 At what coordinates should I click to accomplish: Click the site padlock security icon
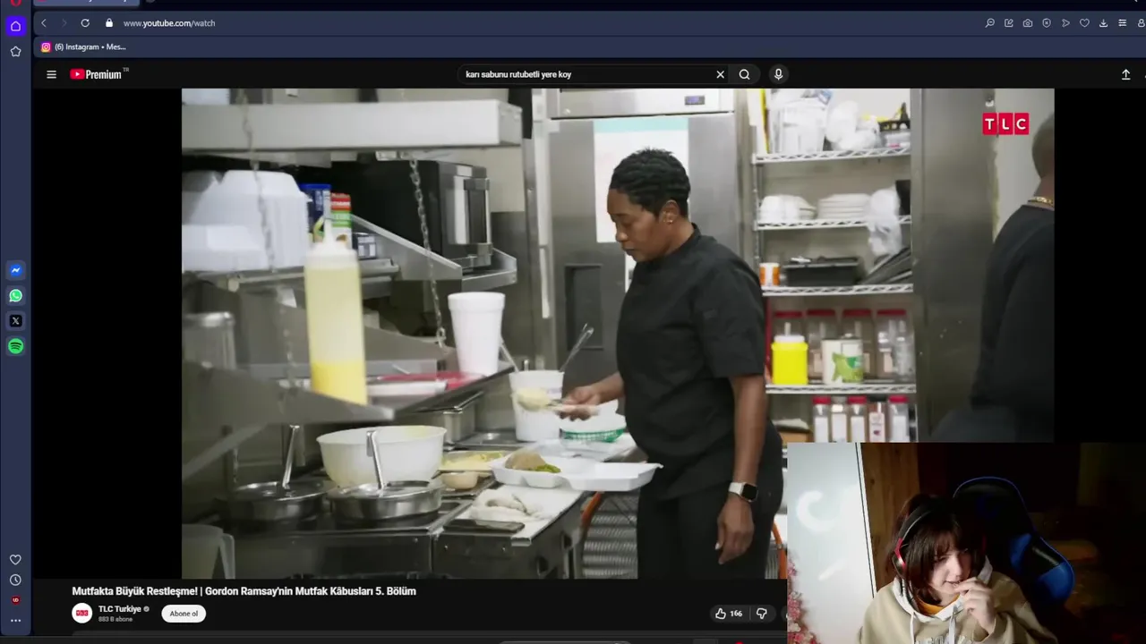(x=109, y=23)
